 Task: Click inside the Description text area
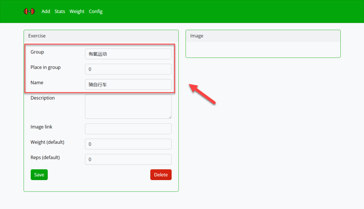point(128,106)
